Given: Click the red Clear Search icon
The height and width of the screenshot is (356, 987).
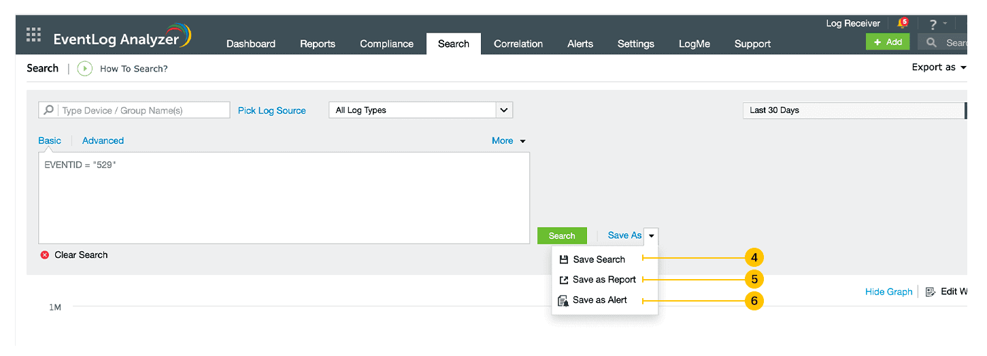Looking at the screenshot, I should tap(45, 255).
